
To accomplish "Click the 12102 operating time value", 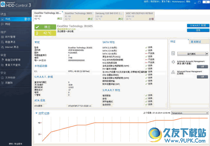I will coord(71,87).
